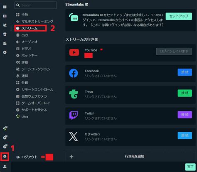Click 接続 button for Twitch
This screenshot has width=197, height=172.
click(x=185, y=115)
